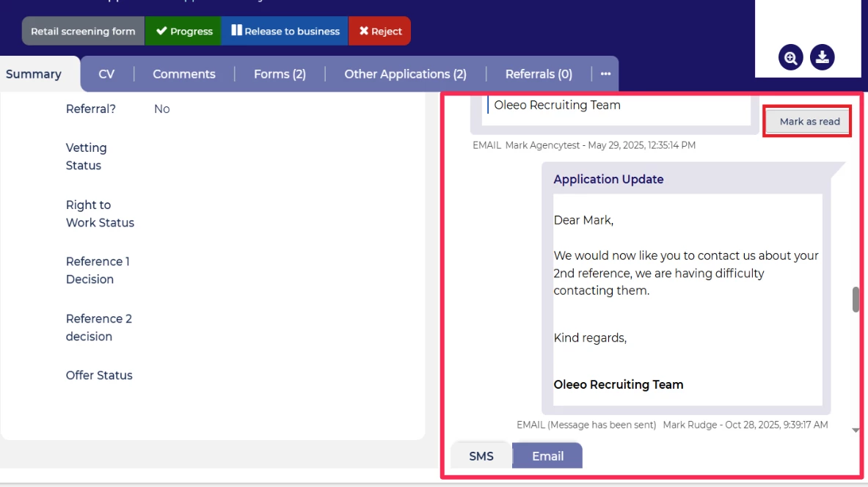Screen dimensions: 868x487
Task: Click the 'Kind regards,' text
Action: (x=590, y=337)
